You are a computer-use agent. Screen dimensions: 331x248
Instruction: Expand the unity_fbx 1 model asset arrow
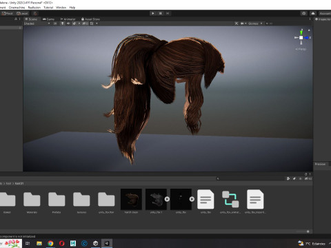(167, 199)
